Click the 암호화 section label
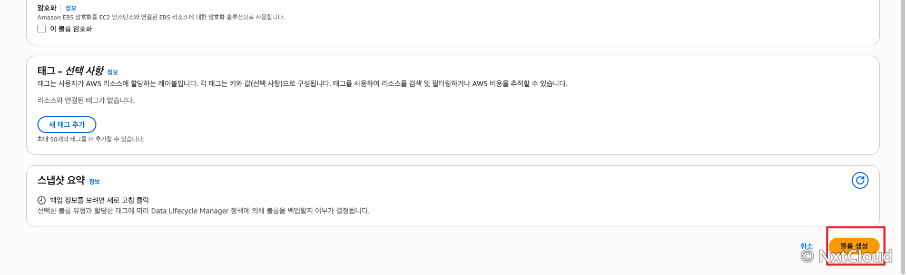906x275 pixels. (47, 8)
